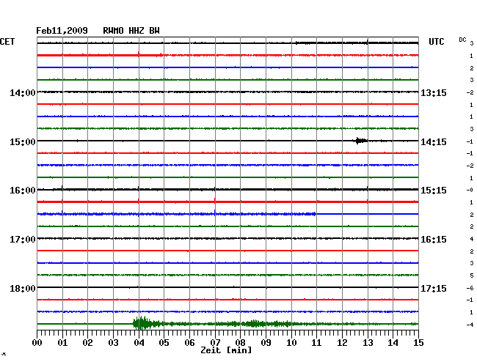Click the 15:15 UTC time label
This screenshot has height=362, width=477.
point(434,191)
